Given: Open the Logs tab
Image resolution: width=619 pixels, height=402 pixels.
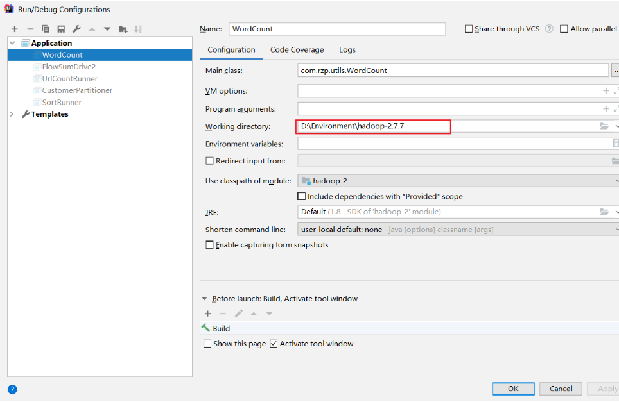Looking at the screenshot, I should (347, 49).
